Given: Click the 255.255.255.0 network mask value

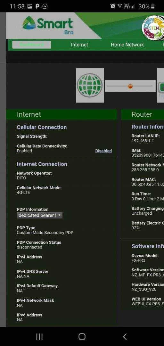Looking at the screenshot, I should (x=145, y=170).
